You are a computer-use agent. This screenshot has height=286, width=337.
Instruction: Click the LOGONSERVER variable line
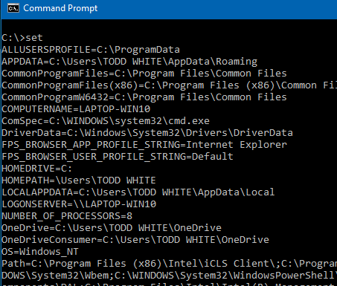[79, 204]
